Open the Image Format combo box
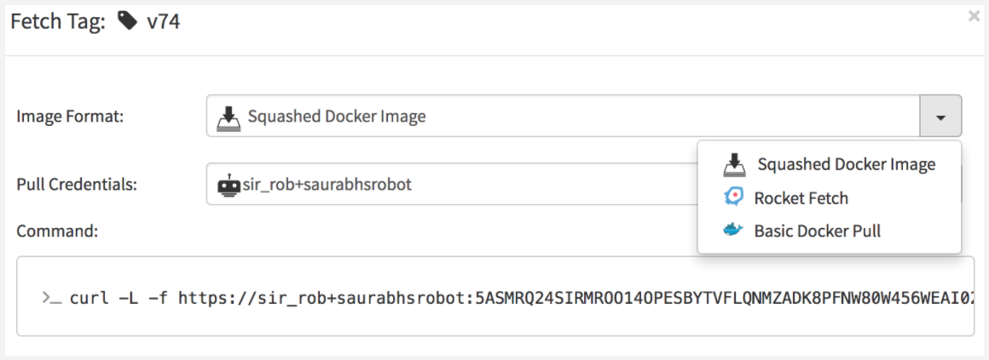The image size is (989, 360). (x=563, y=116)
